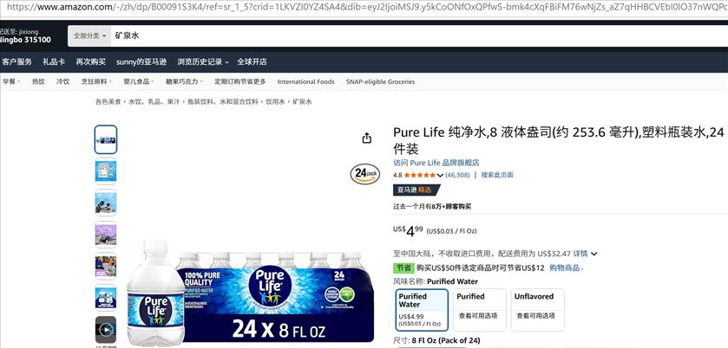This screenshot has height=348, width=728.
Task: Select the Unflavored flavor option
Action: pos(538,310)
